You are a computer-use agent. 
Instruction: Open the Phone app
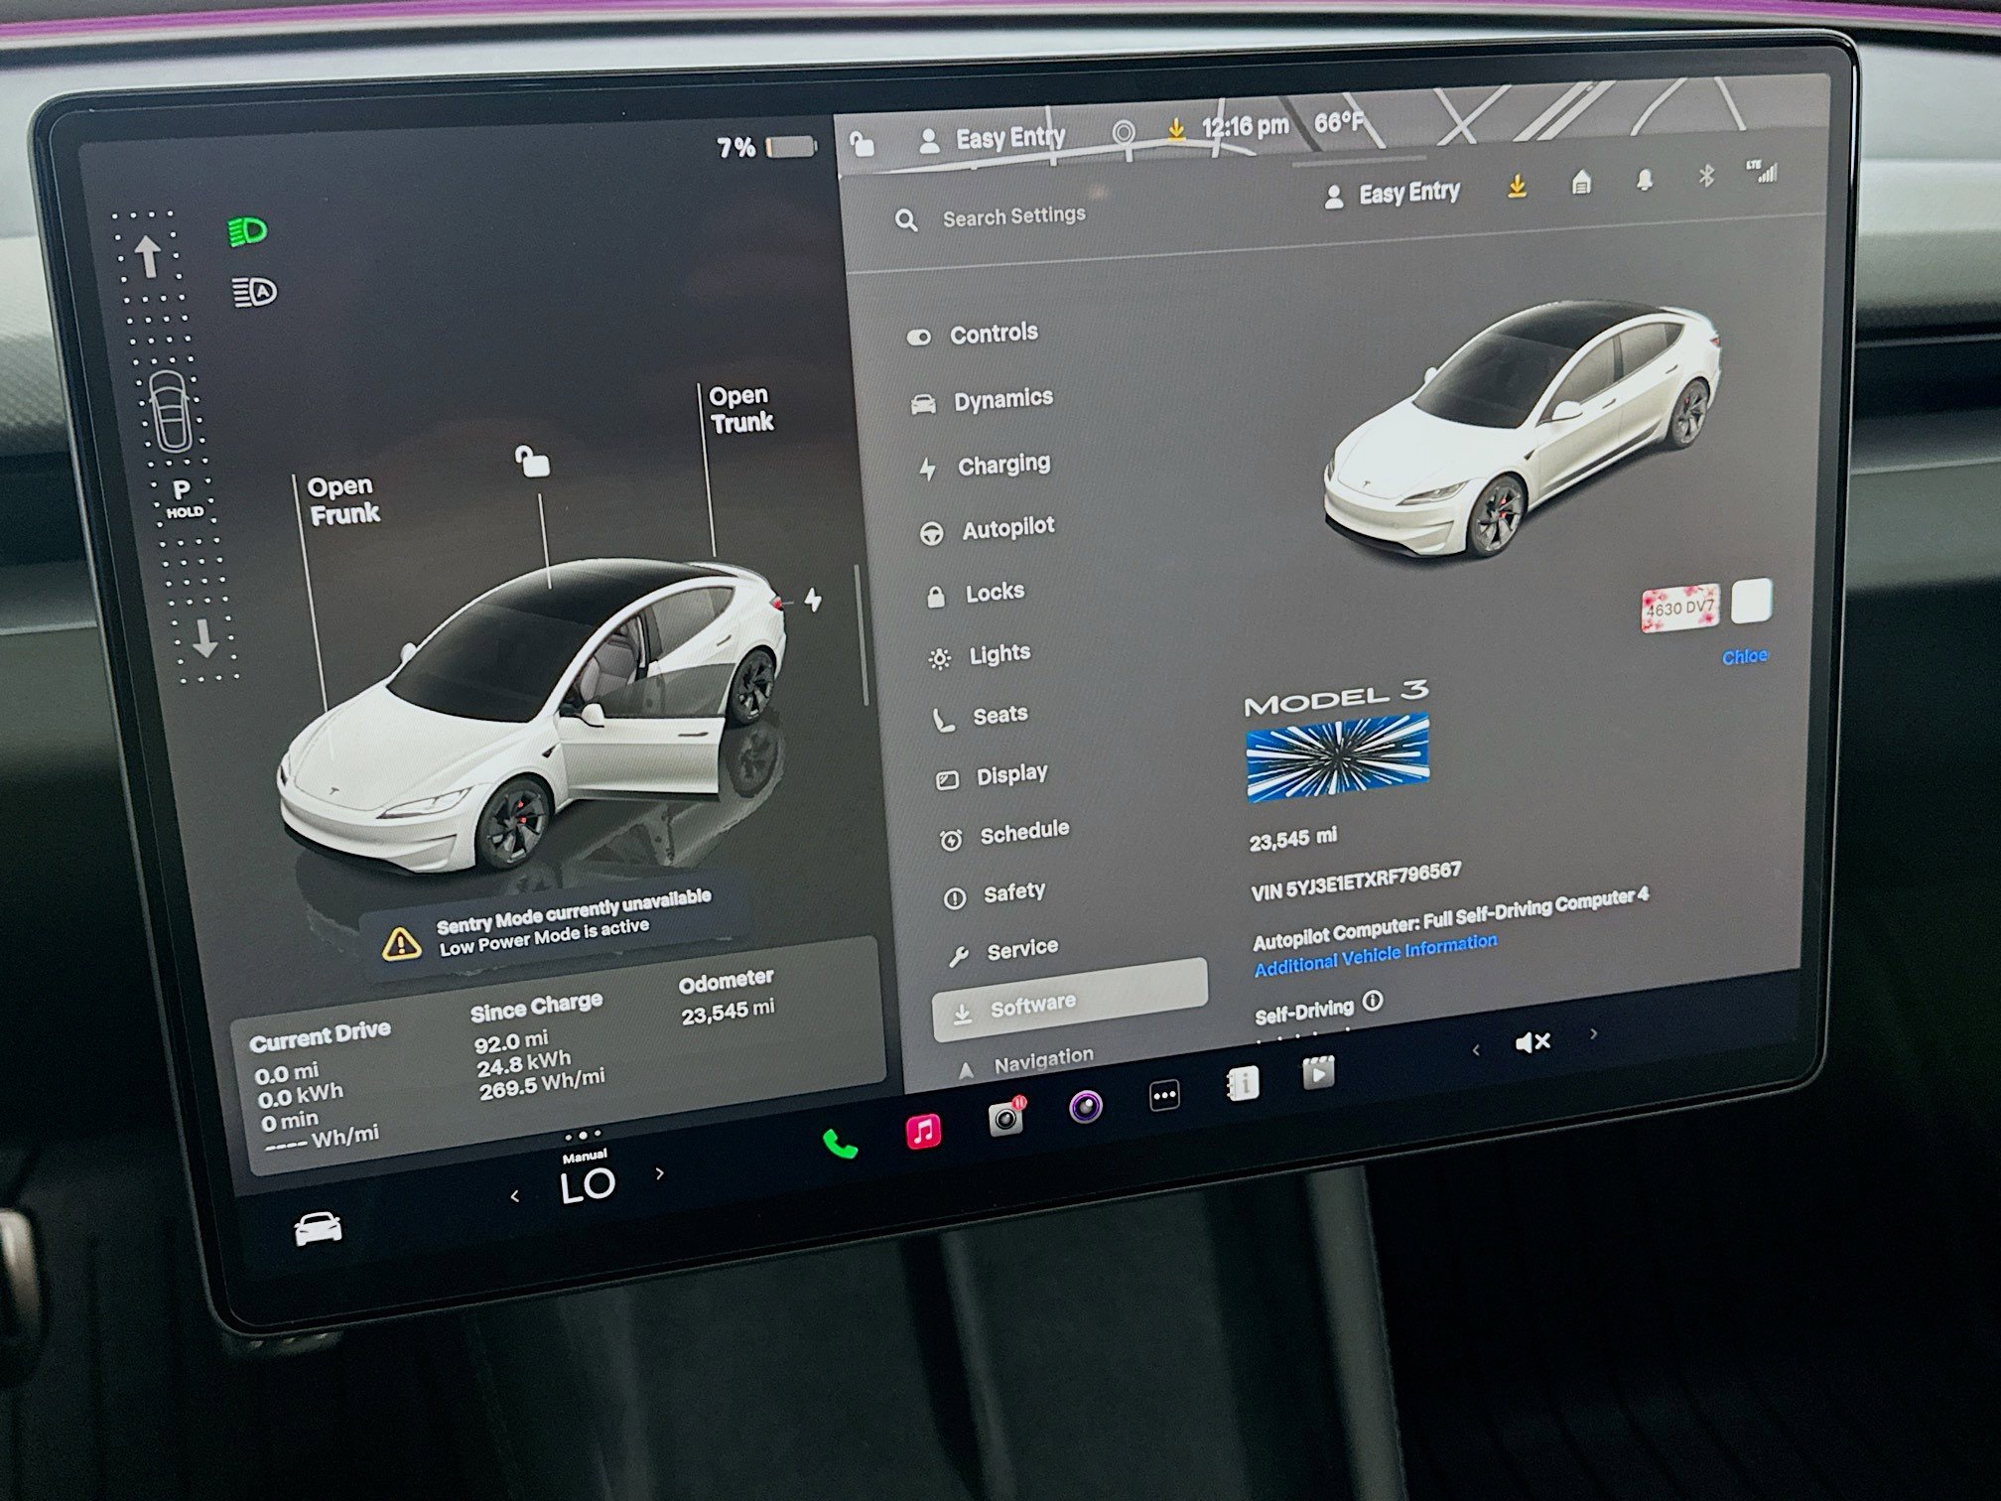[x=840, y=1145]
